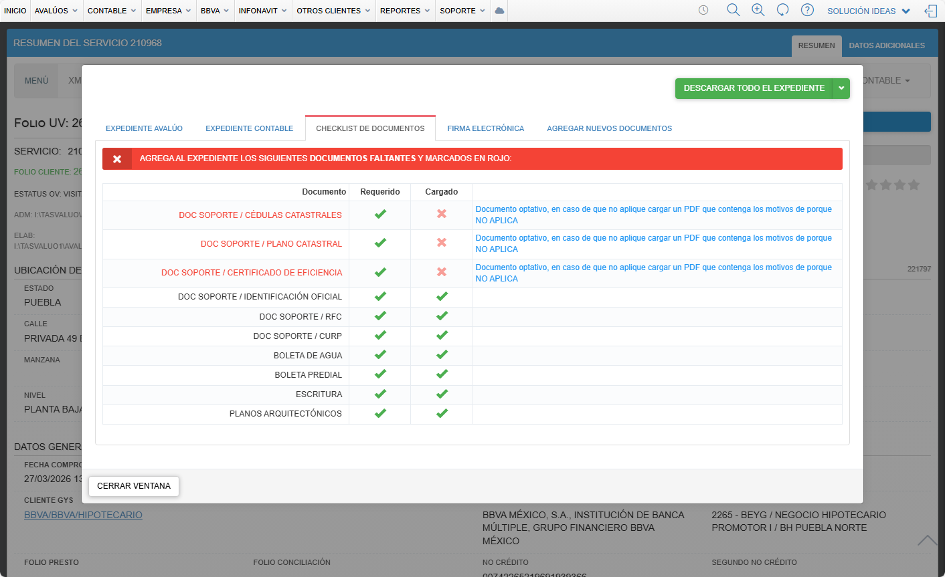Expand the Descargar Todo el Expediente arrow
The height and width of the screenshot is (577, 945).
pos(841,88)
